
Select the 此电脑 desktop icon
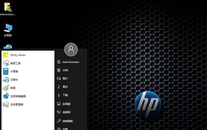(x=8, y=28)
